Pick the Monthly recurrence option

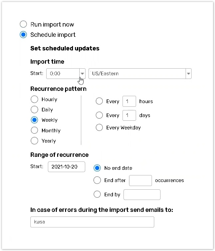[x=34, y=130]
